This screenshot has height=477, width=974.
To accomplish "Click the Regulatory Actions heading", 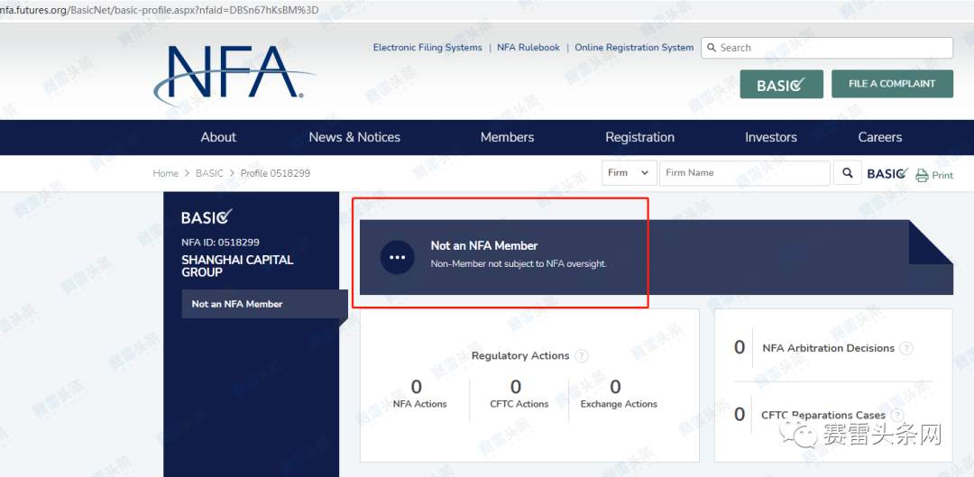I will (520, 356).
